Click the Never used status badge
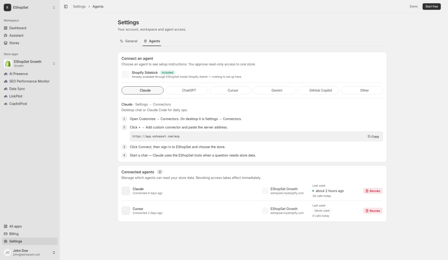The height and width of the screenshot is (260, 448). coord(322,211)
